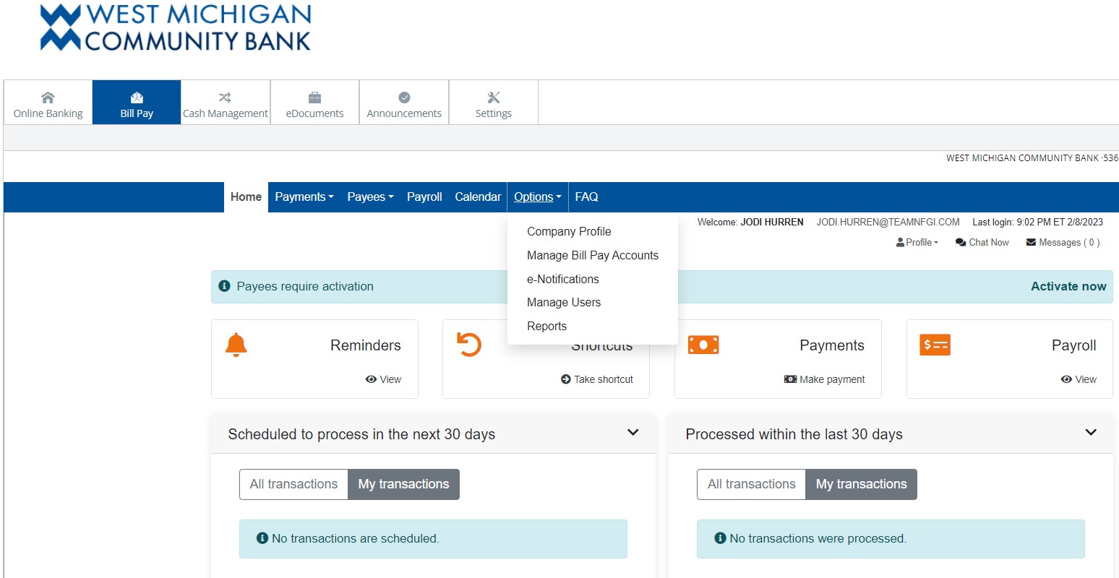Click the Payments card title
This screenshot has height=578, width=1119.
pos(832,345)
